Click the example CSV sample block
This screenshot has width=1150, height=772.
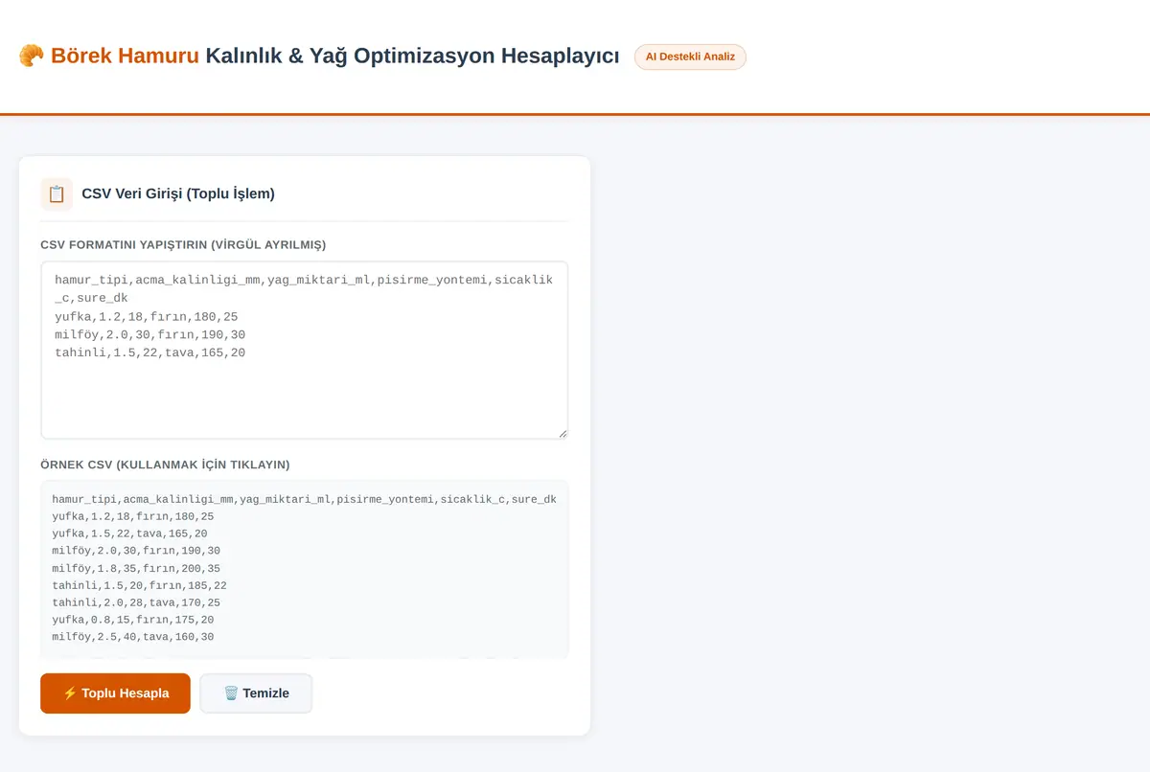(x=305, y=570)
